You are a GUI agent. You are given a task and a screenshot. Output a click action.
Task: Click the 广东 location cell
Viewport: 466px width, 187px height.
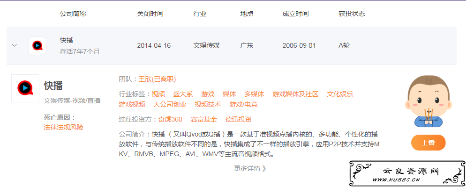click(x=247, y=46)
